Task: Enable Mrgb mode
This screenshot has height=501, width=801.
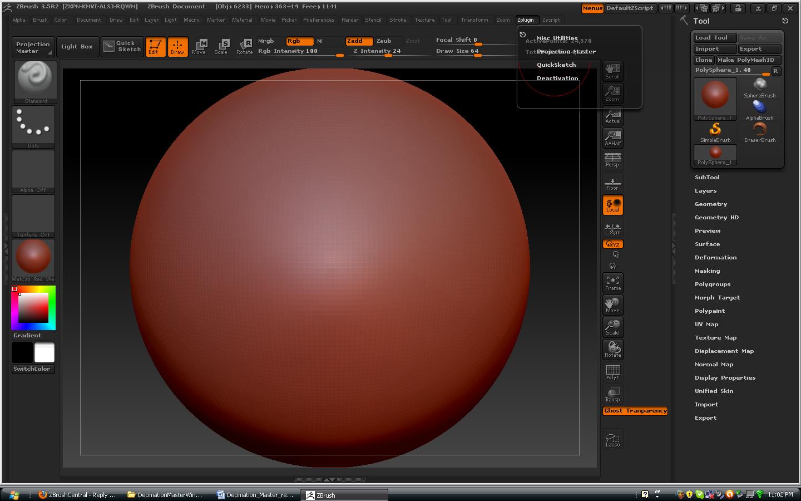Action: (x=270, y=41)
